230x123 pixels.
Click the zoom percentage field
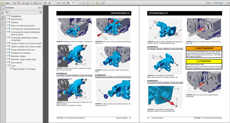point(73,3)
